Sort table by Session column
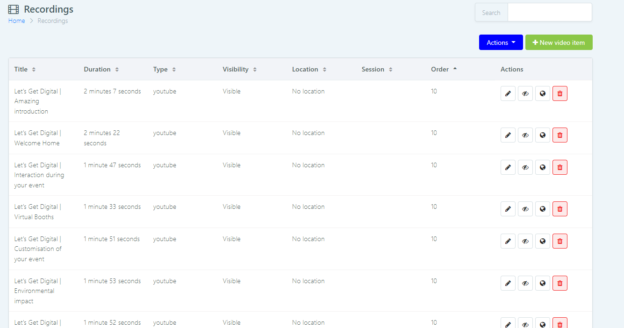Image resolution: width=624 pixels, height=328 pixels. [377, 69]
